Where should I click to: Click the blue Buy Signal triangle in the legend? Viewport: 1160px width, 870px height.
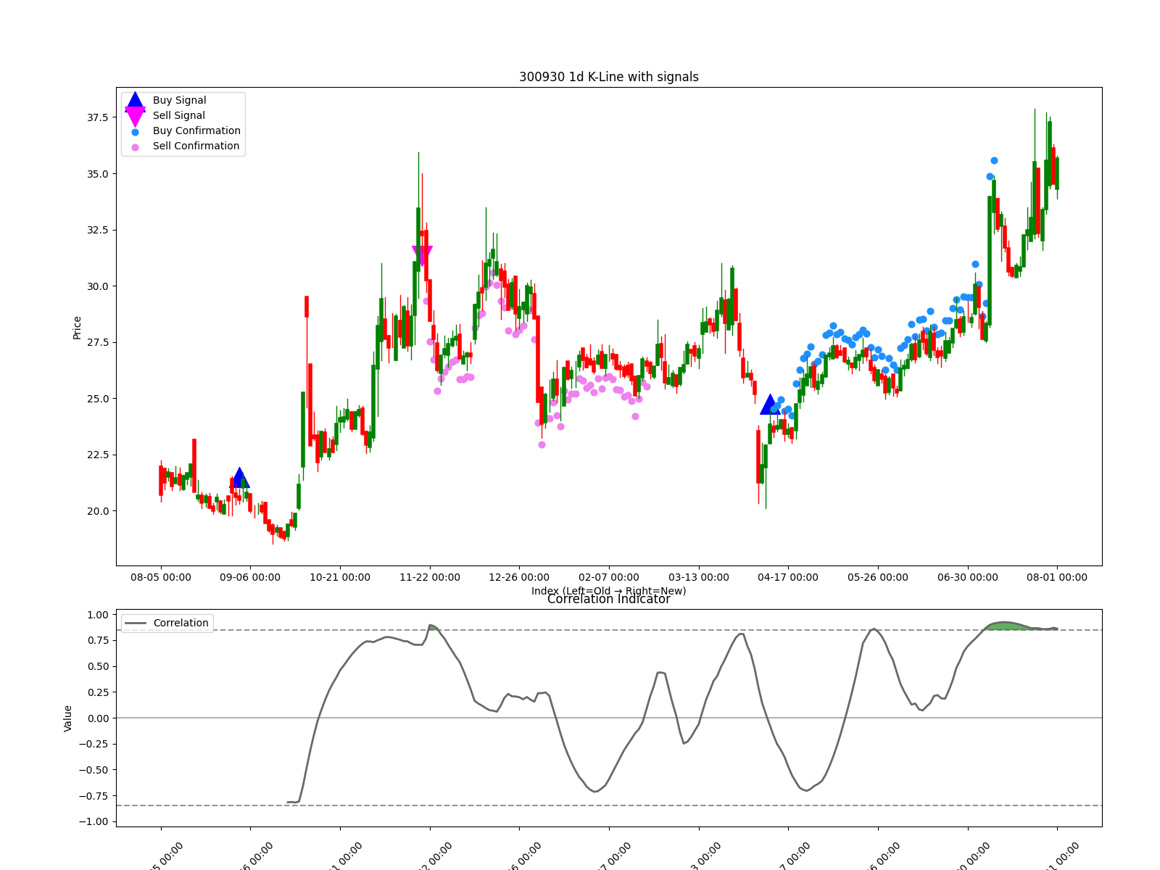point(135,101)
